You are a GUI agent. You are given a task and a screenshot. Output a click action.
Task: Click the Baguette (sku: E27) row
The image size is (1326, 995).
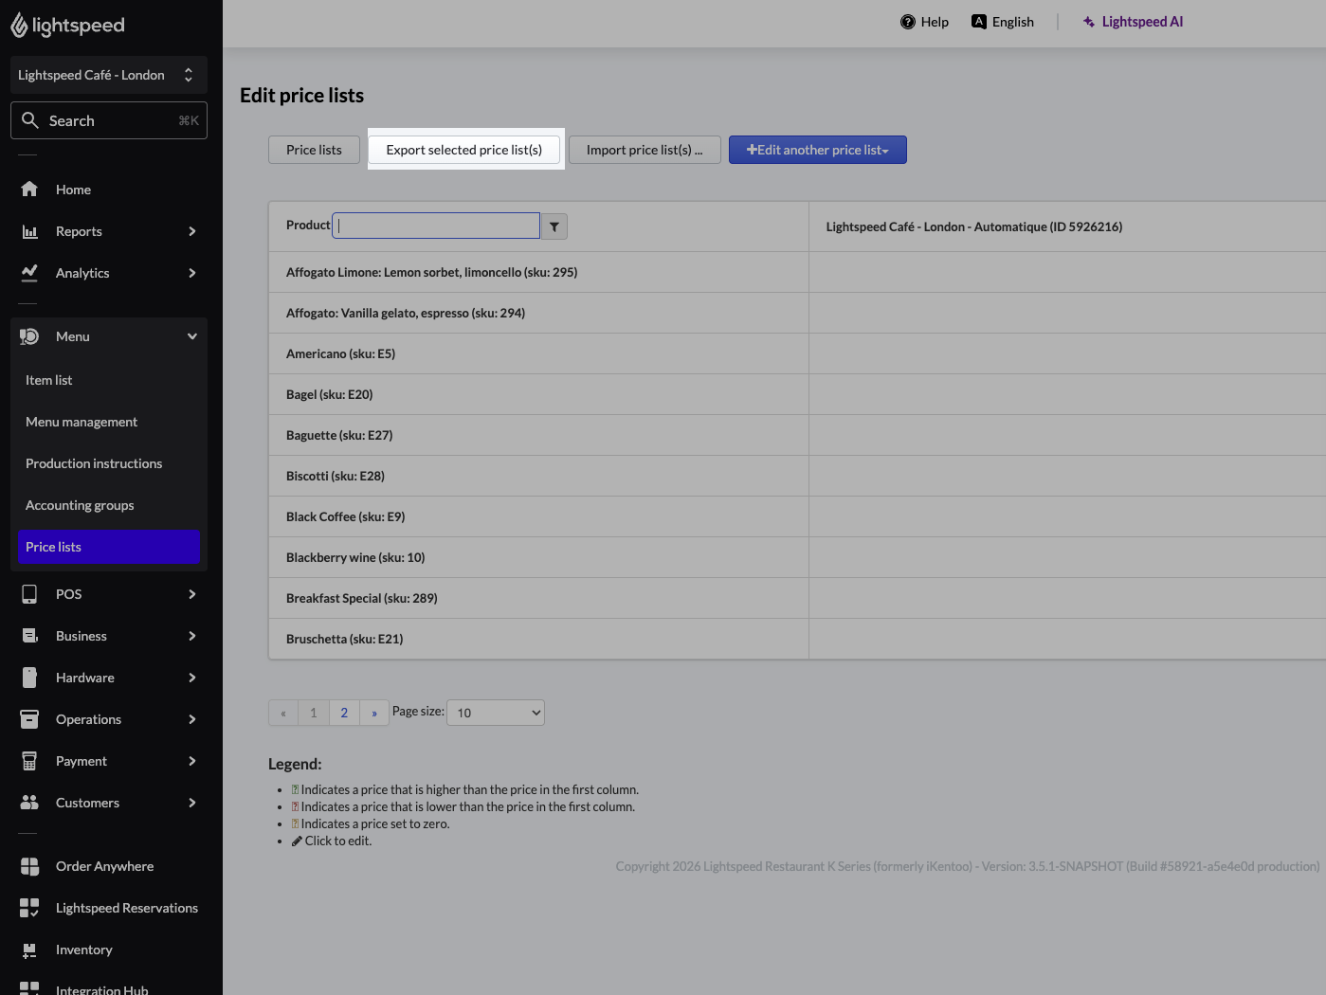(x=797, y=435)
